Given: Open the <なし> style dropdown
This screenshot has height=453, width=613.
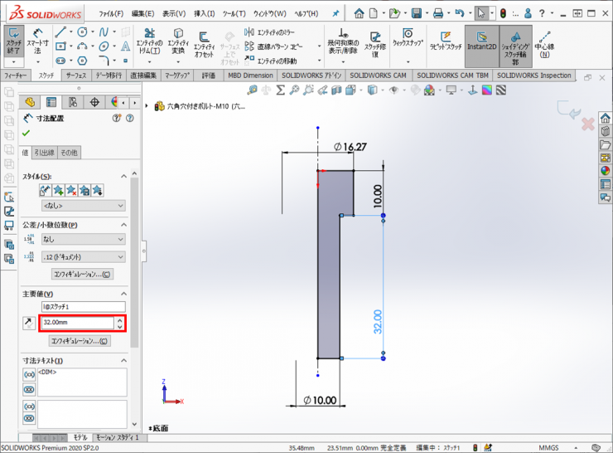Looking at the screenshot, I should pyautogui.click(x=82, y=205).
